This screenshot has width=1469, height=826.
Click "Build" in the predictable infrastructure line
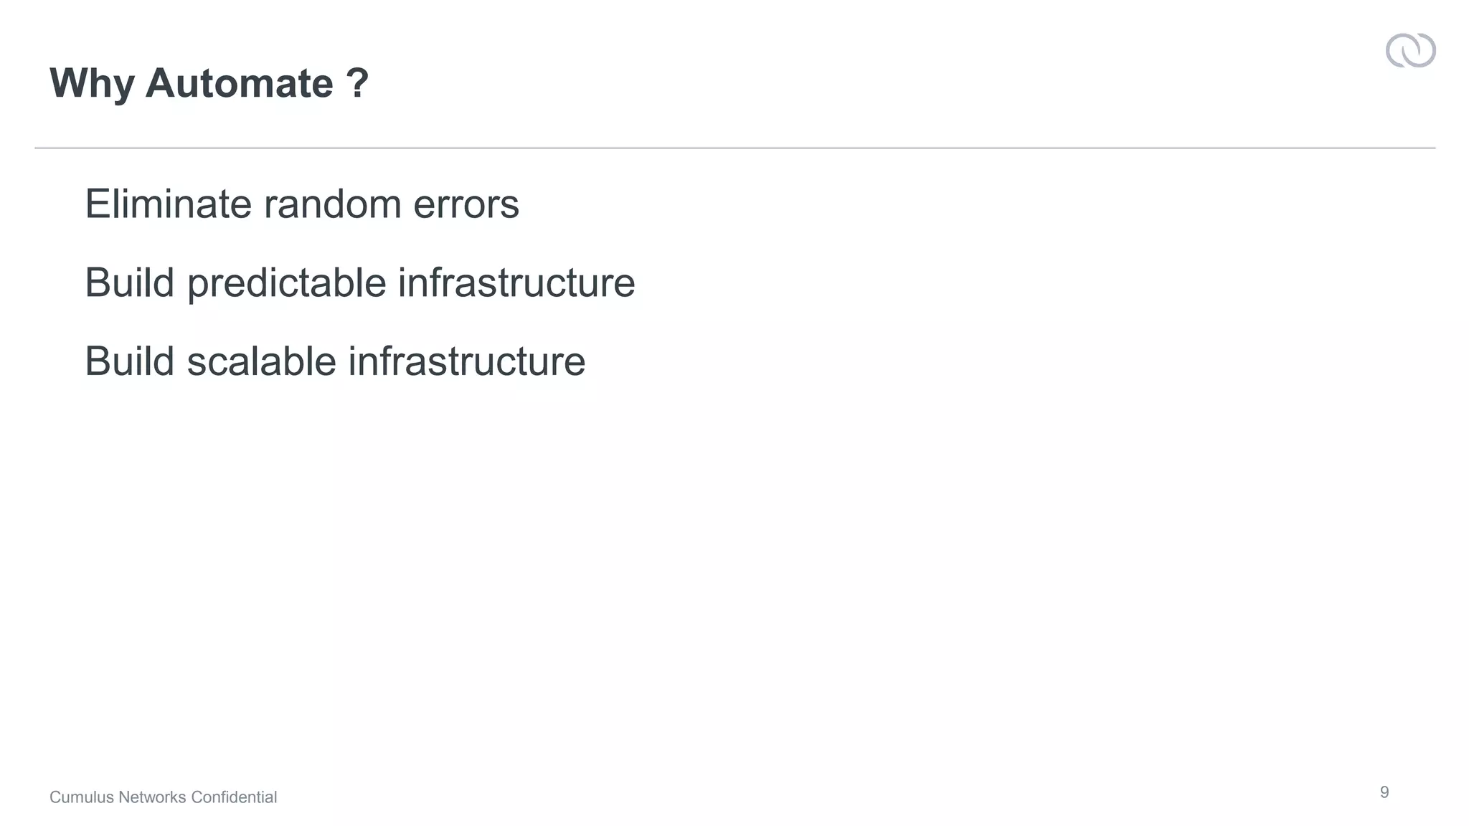pos(130,283)
